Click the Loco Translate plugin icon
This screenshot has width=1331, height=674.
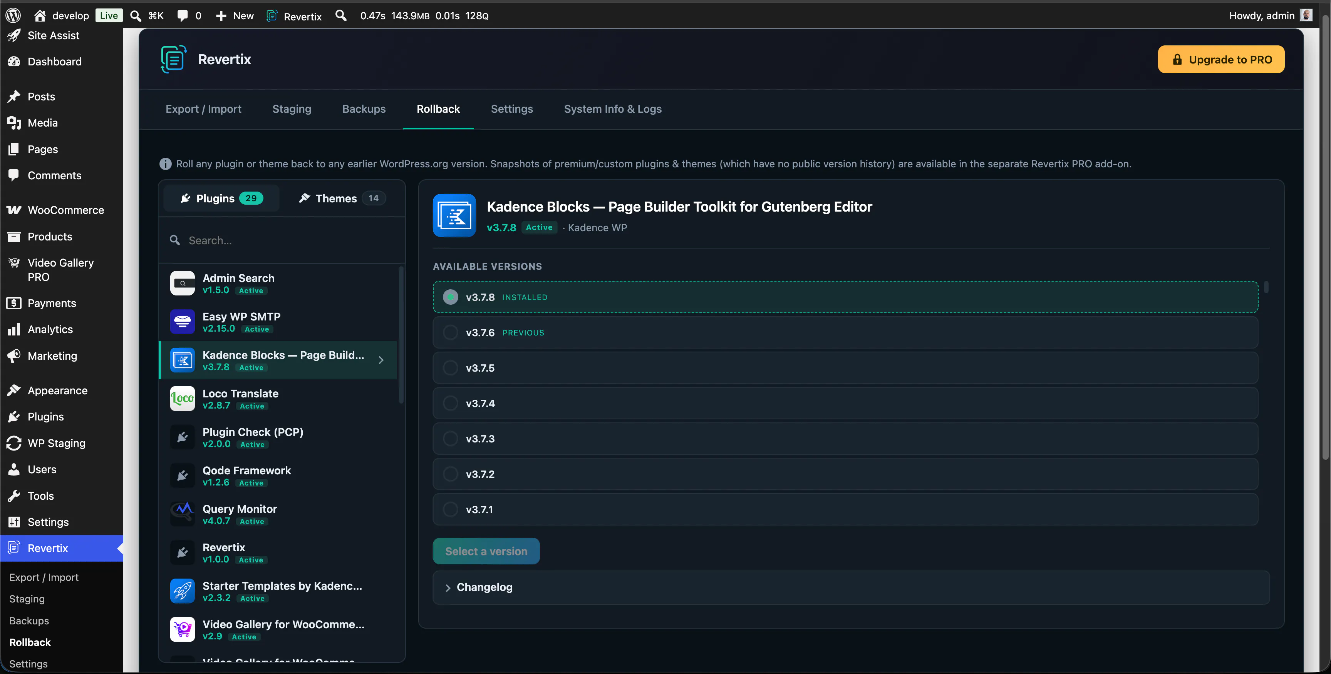tap(183, 399)
